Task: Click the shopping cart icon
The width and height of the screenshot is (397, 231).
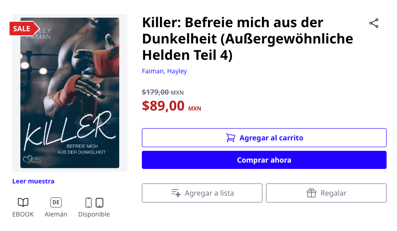Action: [x=230, y=138]
